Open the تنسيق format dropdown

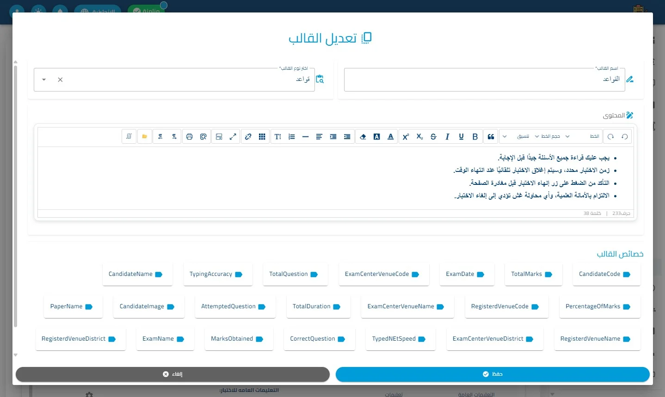click(516, 137)
